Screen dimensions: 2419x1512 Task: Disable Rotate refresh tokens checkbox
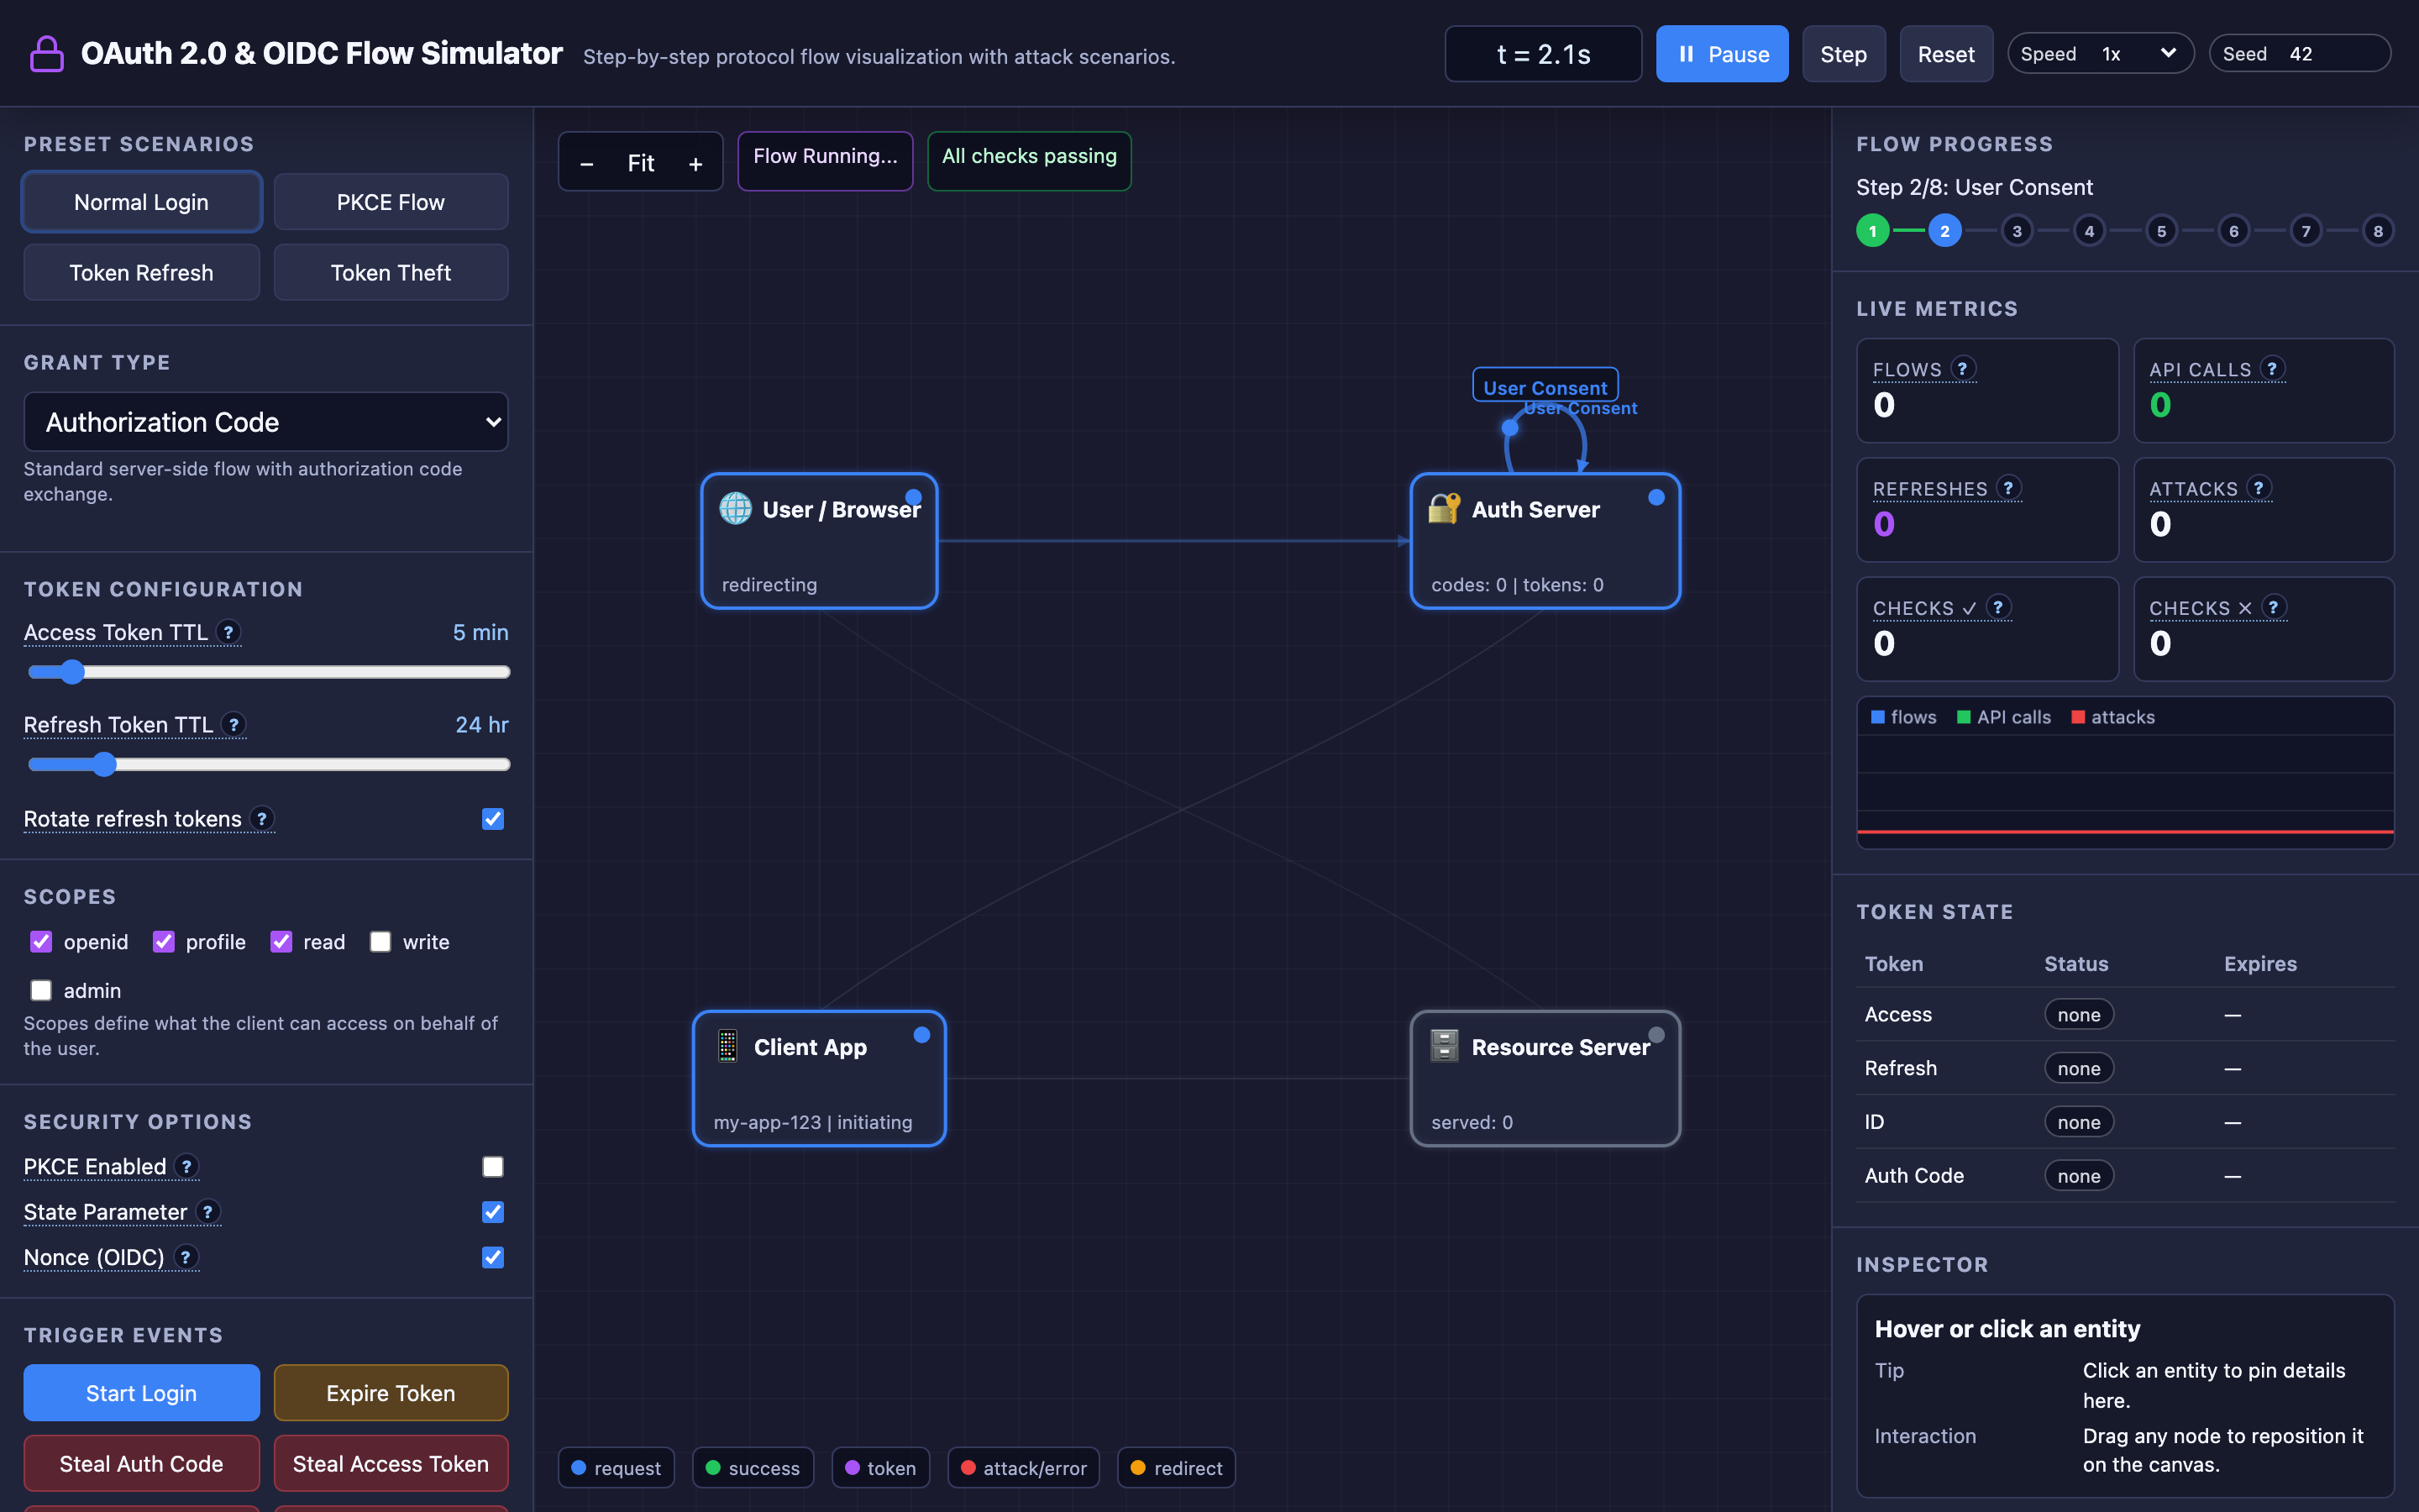pyautogui.click(x=493, y=818)
